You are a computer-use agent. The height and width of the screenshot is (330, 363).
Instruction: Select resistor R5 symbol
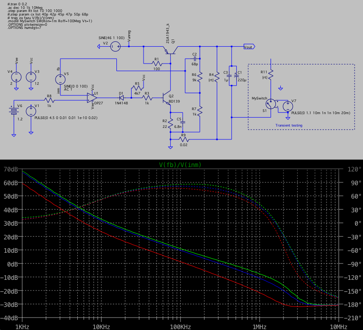pyautogui.click(x=137, y=88)
